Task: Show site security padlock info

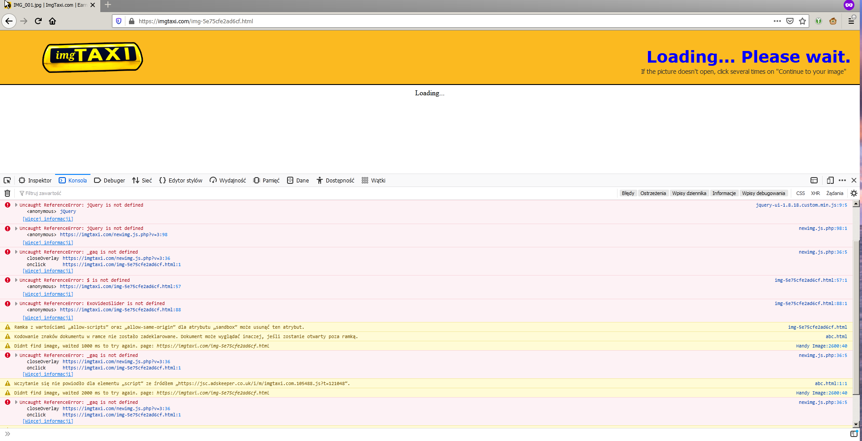Action: pyautogui.click(x=132, y=21)
